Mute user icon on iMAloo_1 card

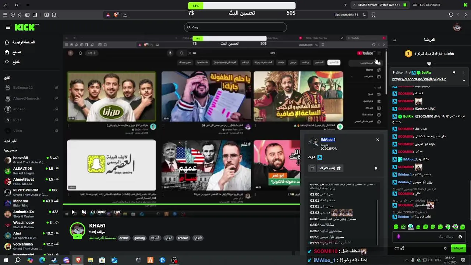click(375, 169)
